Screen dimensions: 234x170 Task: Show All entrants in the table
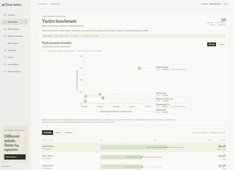47,132
